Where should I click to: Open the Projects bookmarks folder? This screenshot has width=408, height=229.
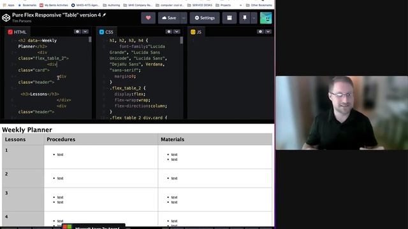(x=223, y=5)
